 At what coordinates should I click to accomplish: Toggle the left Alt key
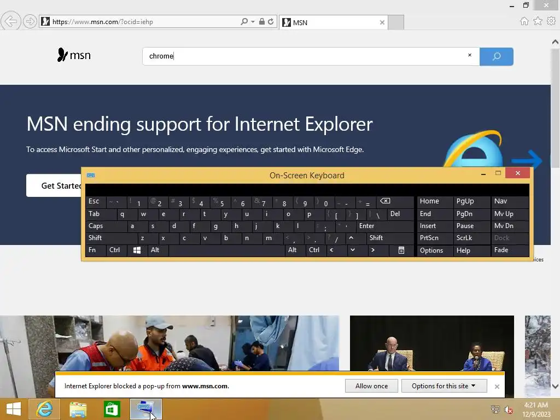(x=158, y=250)
